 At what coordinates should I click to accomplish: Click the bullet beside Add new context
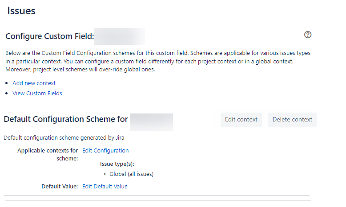coord(7,83)
